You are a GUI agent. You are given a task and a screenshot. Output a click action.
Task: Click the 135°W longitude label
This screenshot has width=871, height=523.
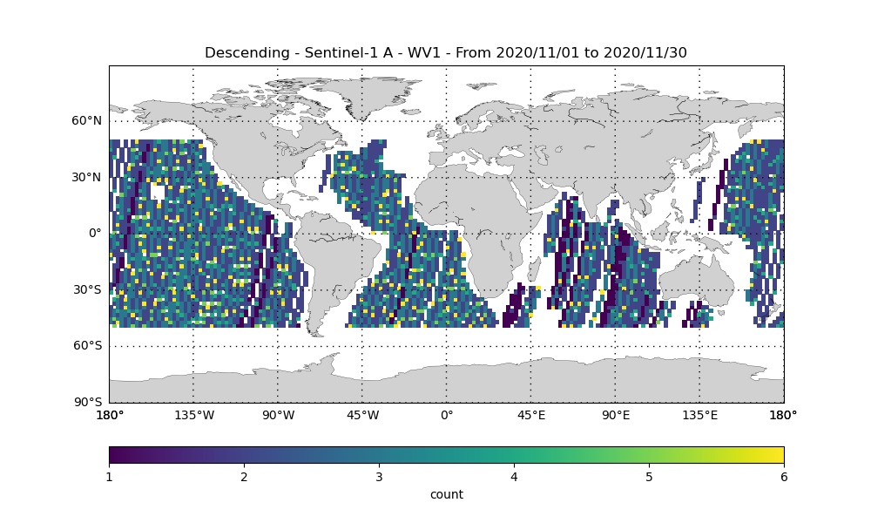point(194,415)
